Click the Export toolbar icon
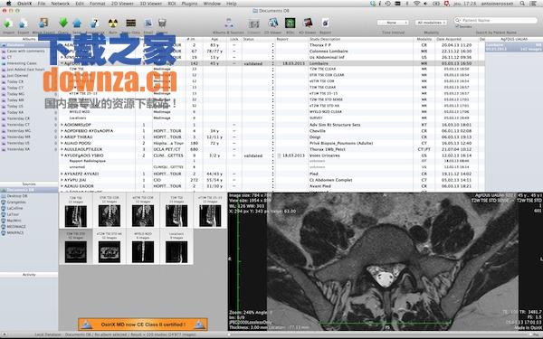Viewport: 543px width, 339px height. coord(24,24)
